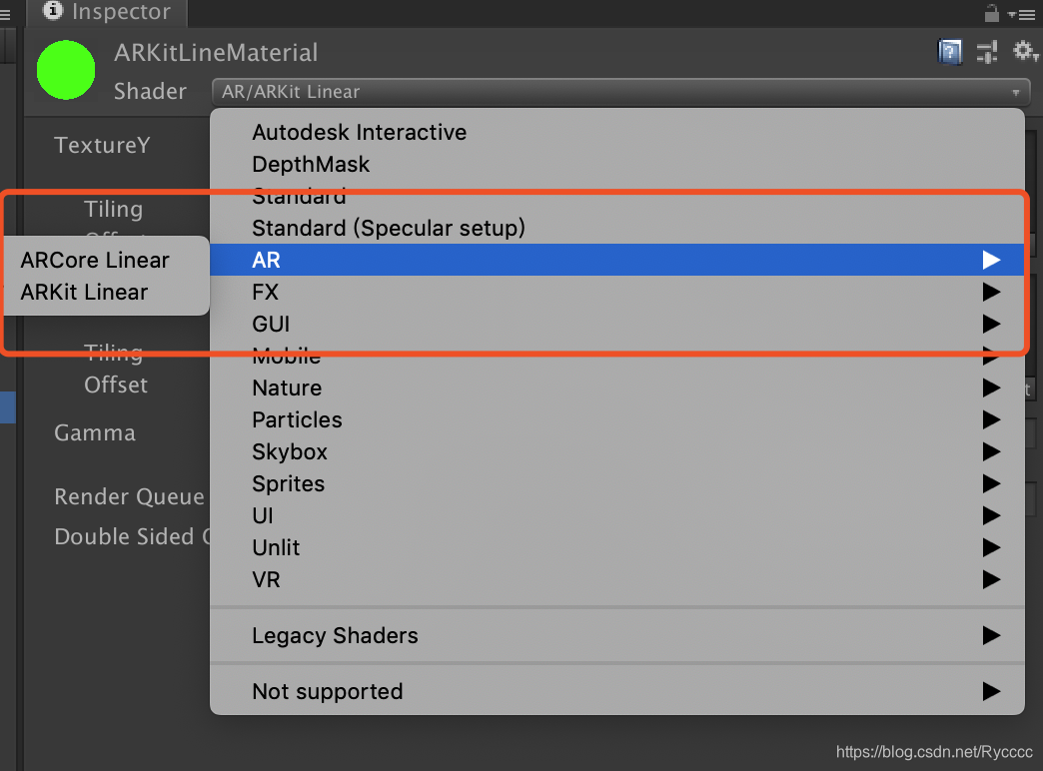Open the material preset selector icon
The image size is (1043, 771).
[x=987, y=52]
